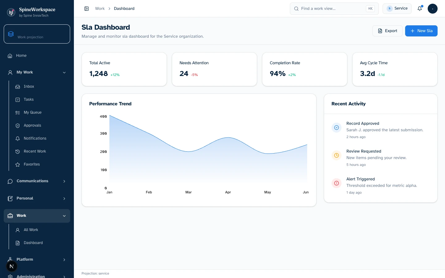Click the Personal edit icon
The width and height of the screenshot is (445, 278).
click(x=10, y=198)
